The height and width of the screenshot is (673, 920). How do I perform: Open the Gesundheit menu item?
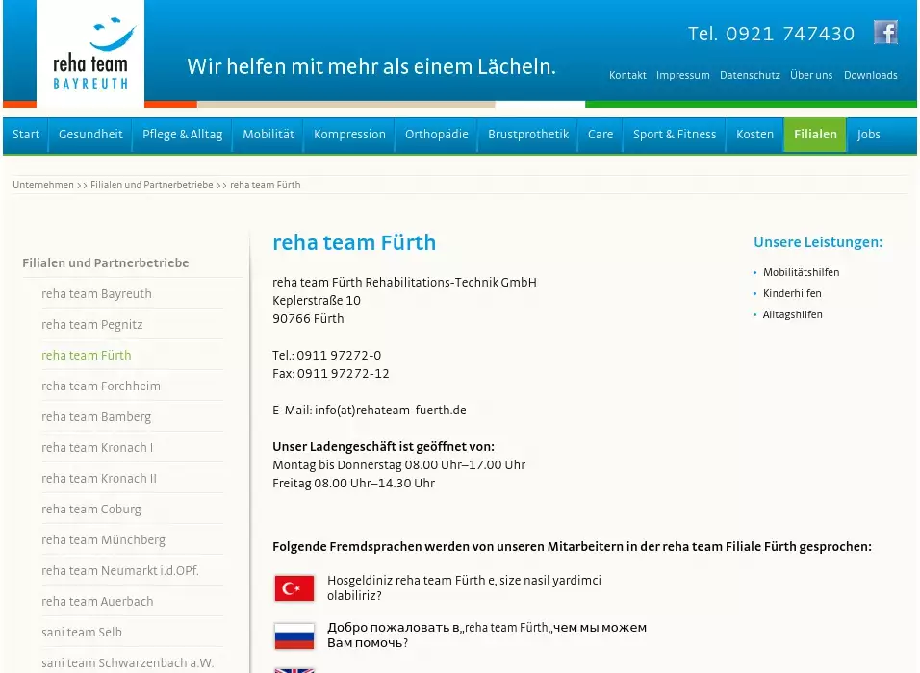tap(90, 135)
